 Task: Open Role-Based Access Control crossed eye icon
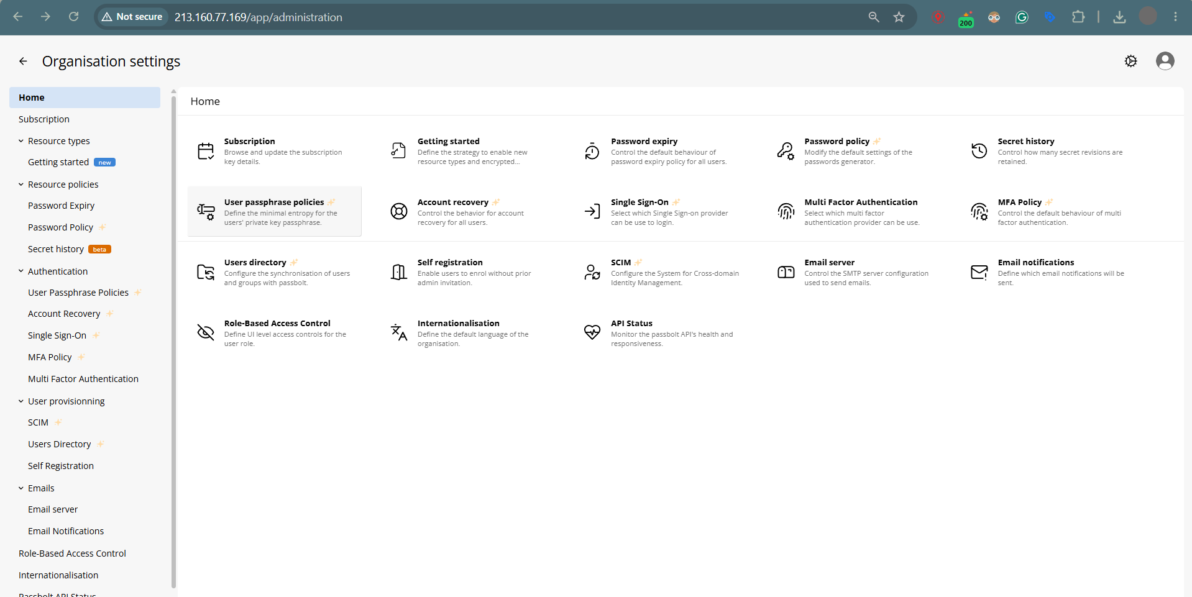[x=206, y=332]
